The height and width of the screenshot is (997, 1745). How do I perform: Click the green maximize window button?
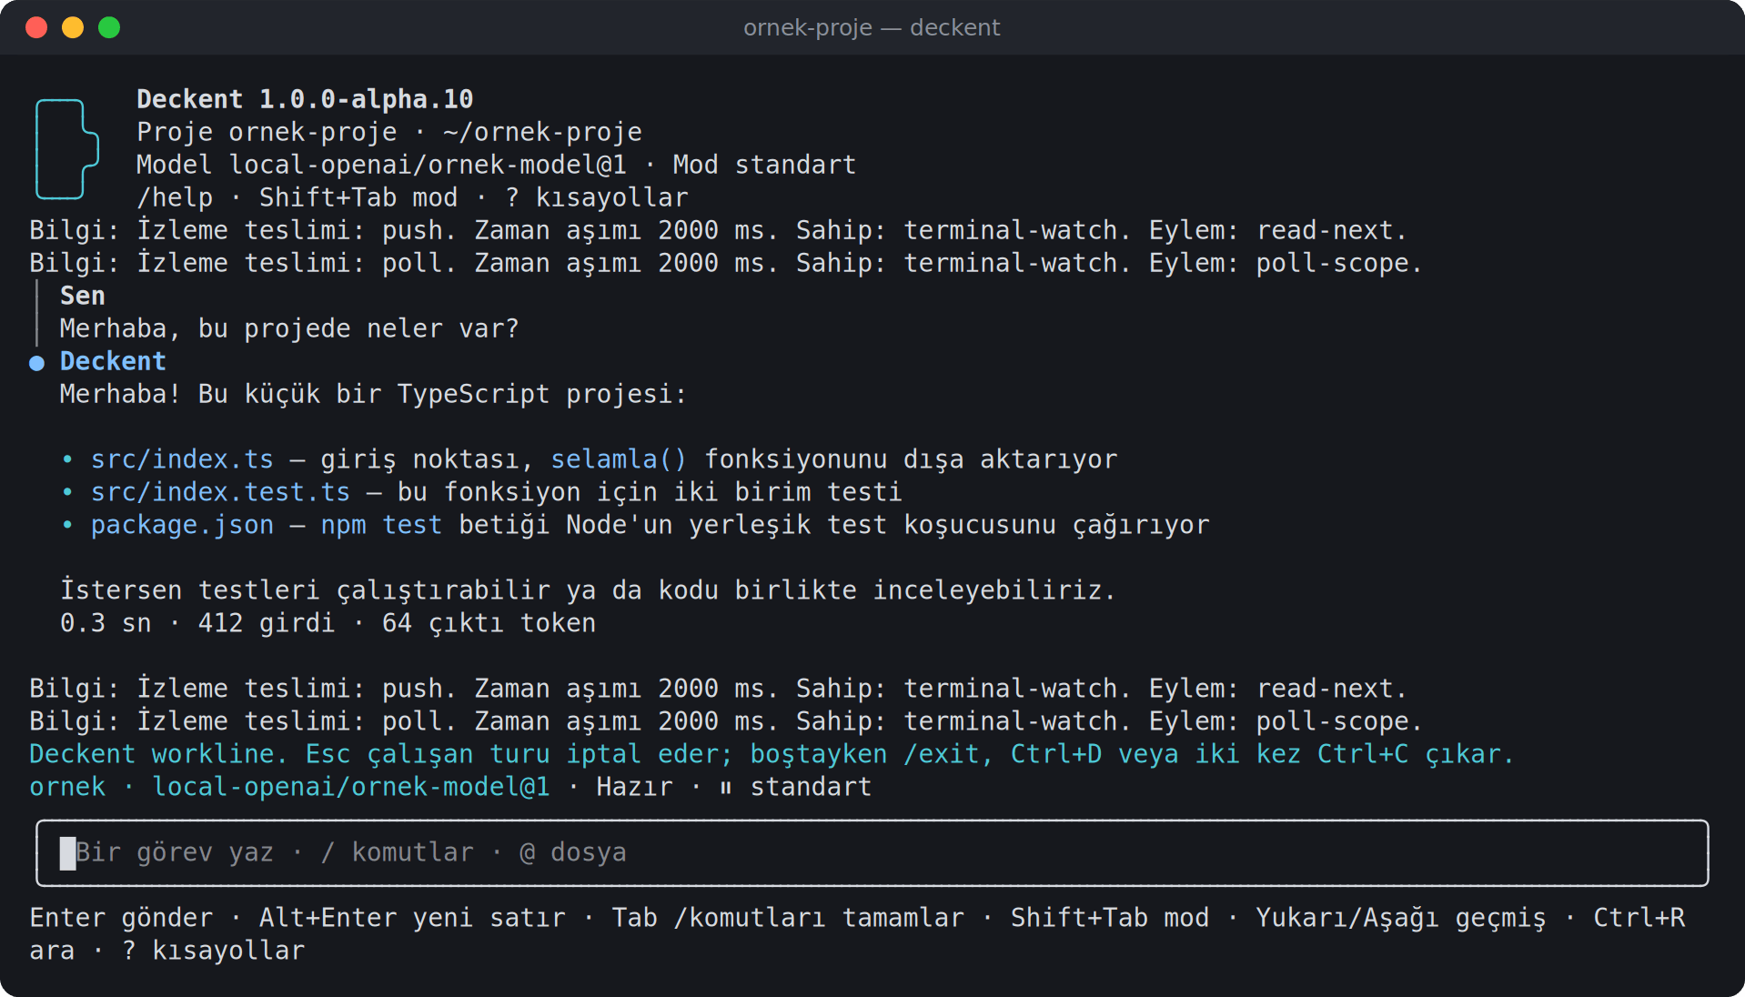tap(109, 27)
